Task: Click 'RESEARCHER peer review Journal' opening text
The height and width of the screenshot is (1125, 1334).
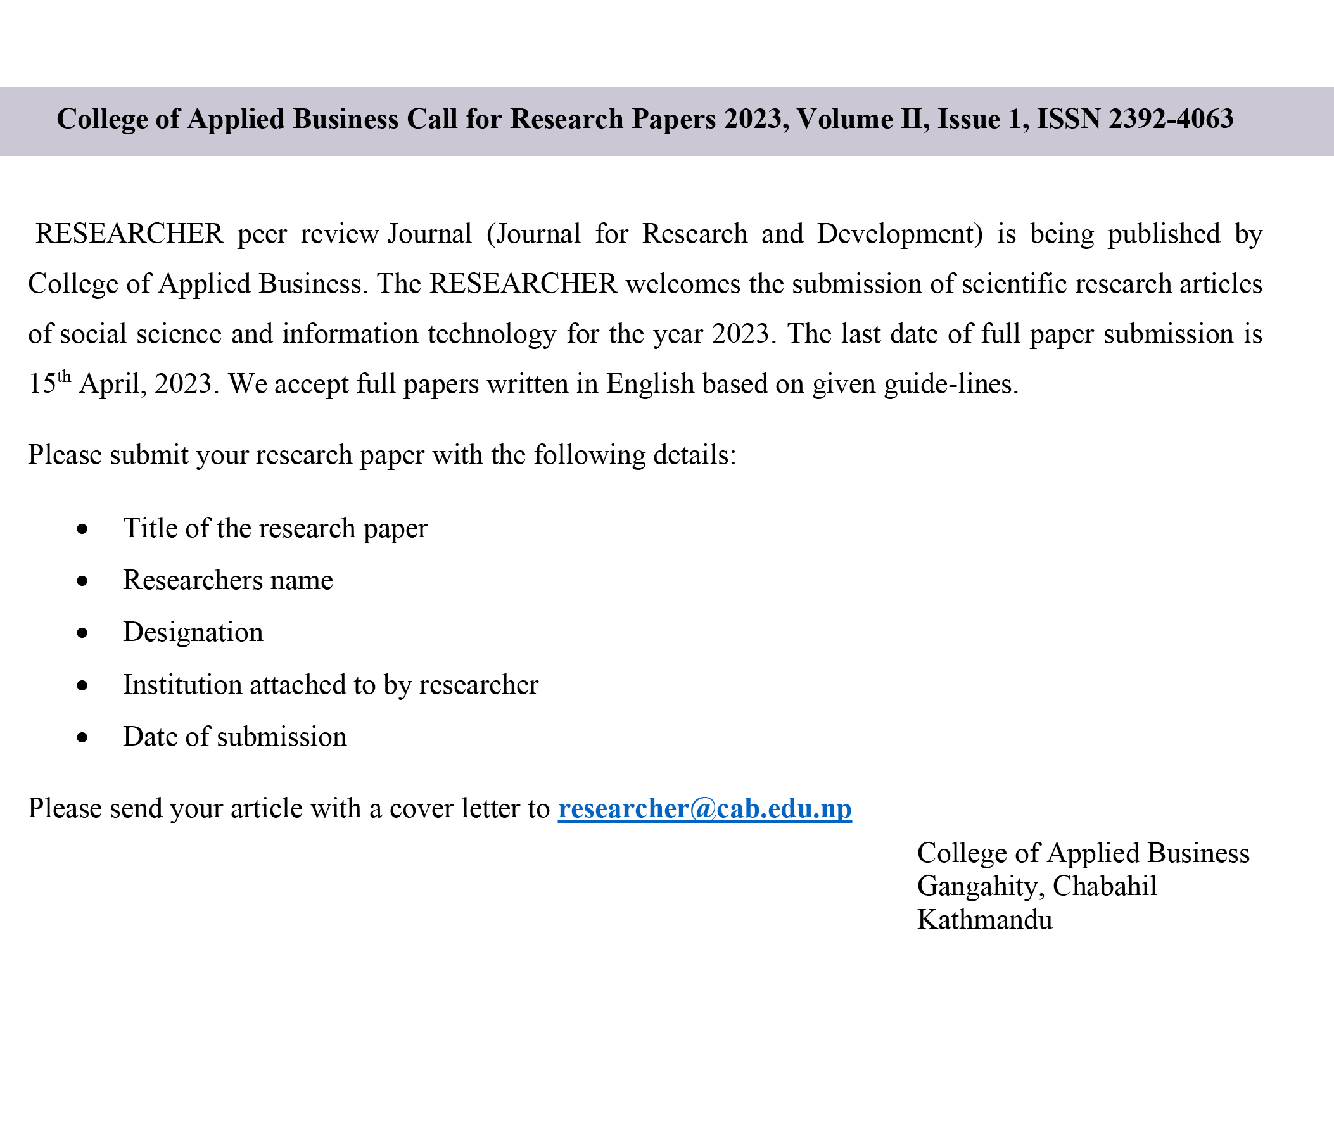Action: click(x=254, y=234)
